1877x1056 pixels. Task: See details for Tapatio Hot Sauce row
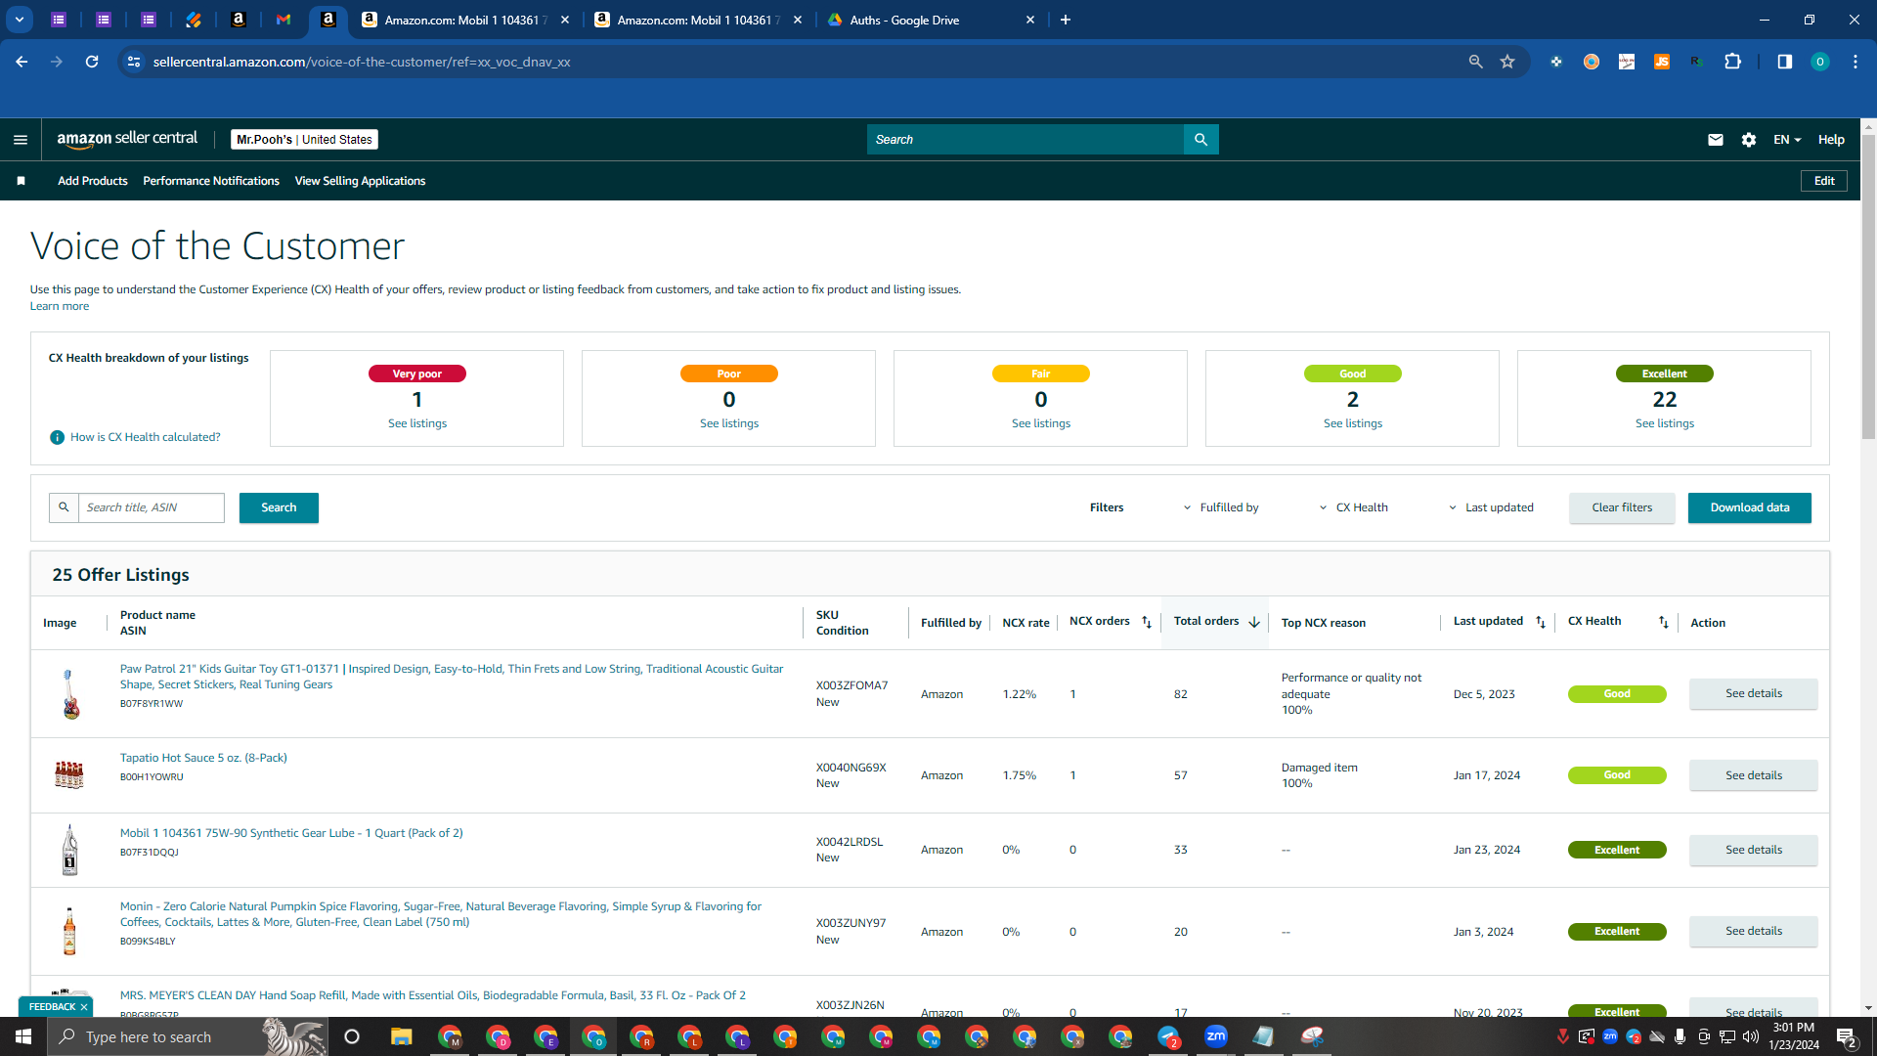click(x=1754, y=775)
